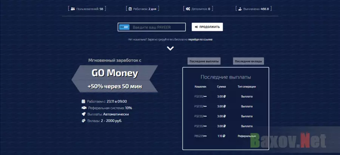Click the calendar icon next to Работаем 2 дня
Image resolution: width=340 pixels, height=155 pixels.
(x=130, y=9)
